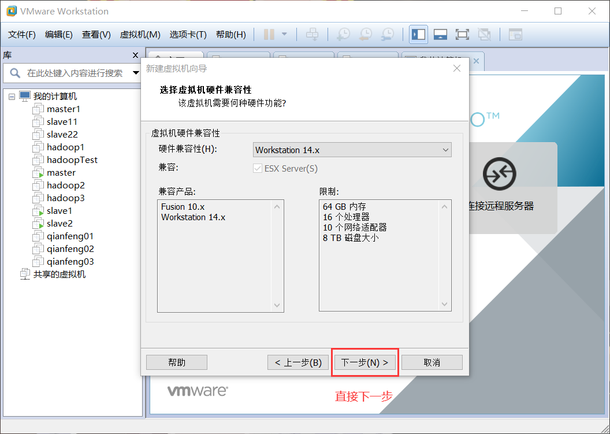Viewport: 610px width, 434px height.
Task: Open the 查看(V) menu
Action: (96, 35)
